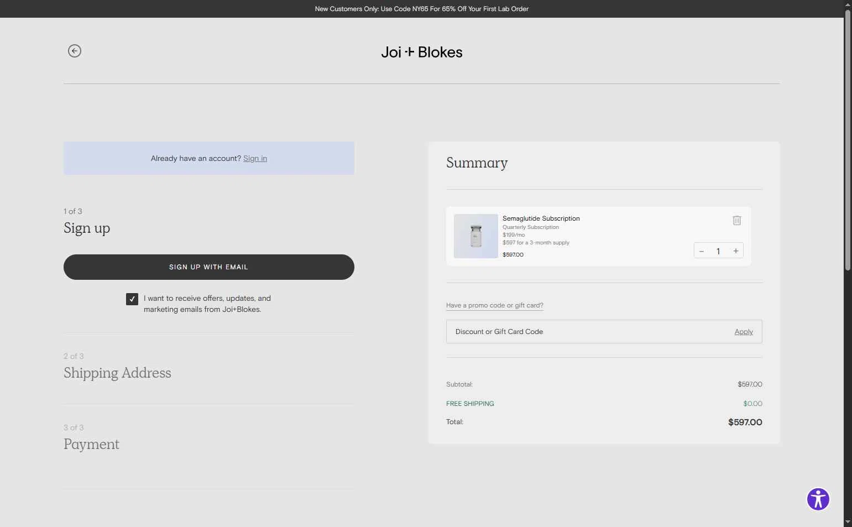The width and height of the screenshot is (852, 527).
Task: Increase quantity with plus button
Action: (x=736, y=251)
